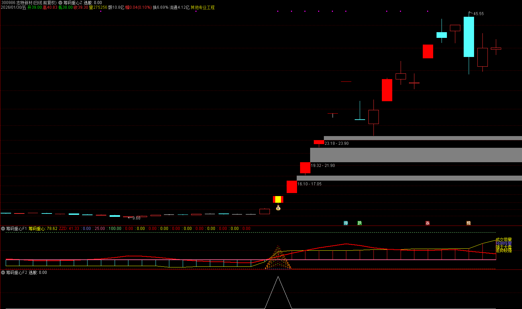Open the 筹码重心F2 sub-panel indicator dropdown
Image resolution: width=522 pixels, height=309 pixels.
click(3, 272)
